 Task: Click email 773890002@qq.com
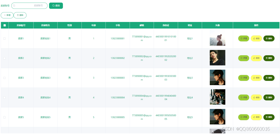142,58
